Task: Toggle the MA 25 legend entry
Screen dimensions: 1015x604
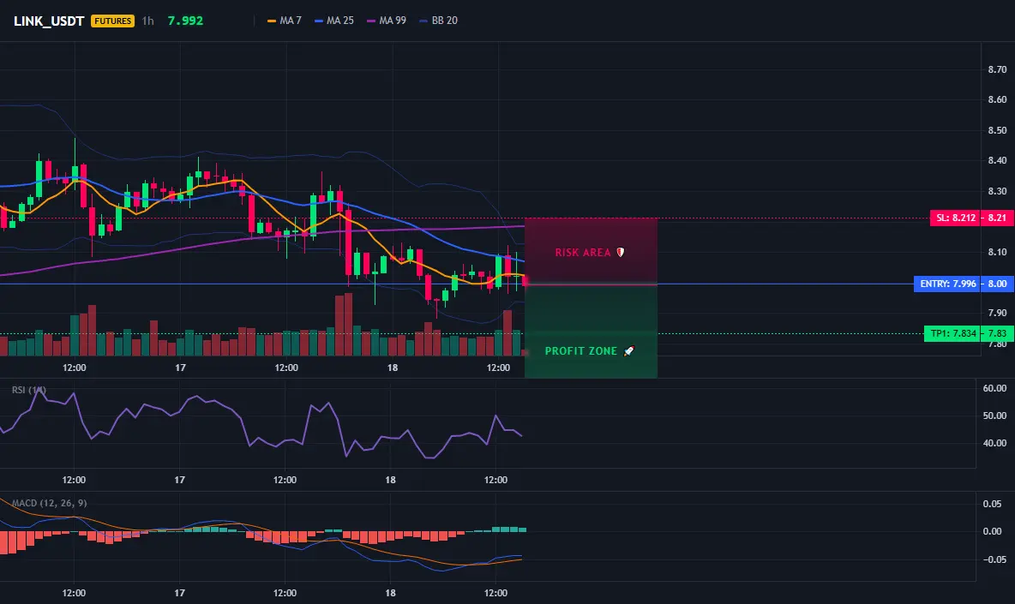Action: (x=334, y=21)
